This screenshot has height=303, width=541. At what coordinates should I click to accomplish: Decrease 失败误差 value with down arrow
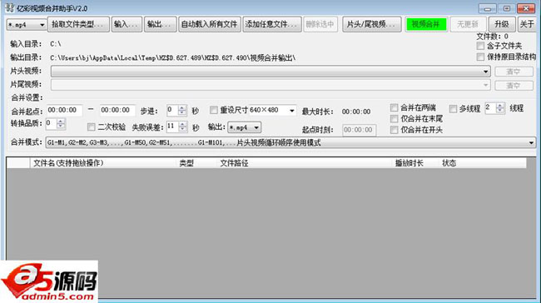click(x=182, y=129)
